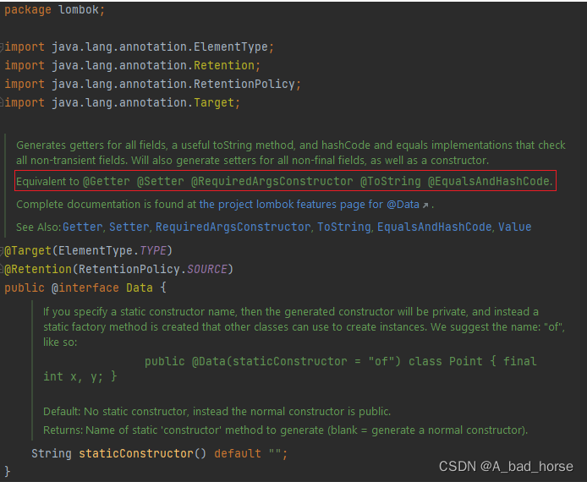Click 'int x, y; }' example line

(x=80, y=376)
